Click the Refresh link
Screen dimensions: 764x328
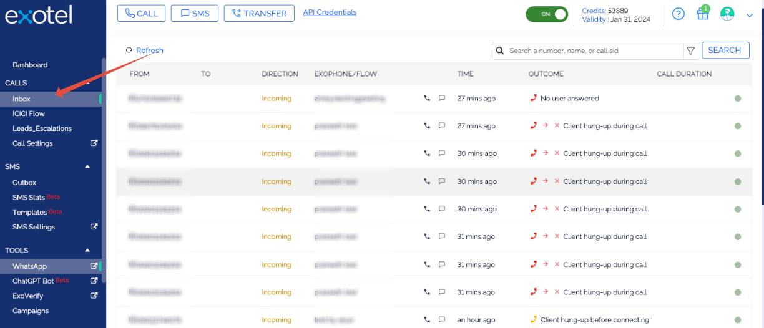tap(145, 51)
